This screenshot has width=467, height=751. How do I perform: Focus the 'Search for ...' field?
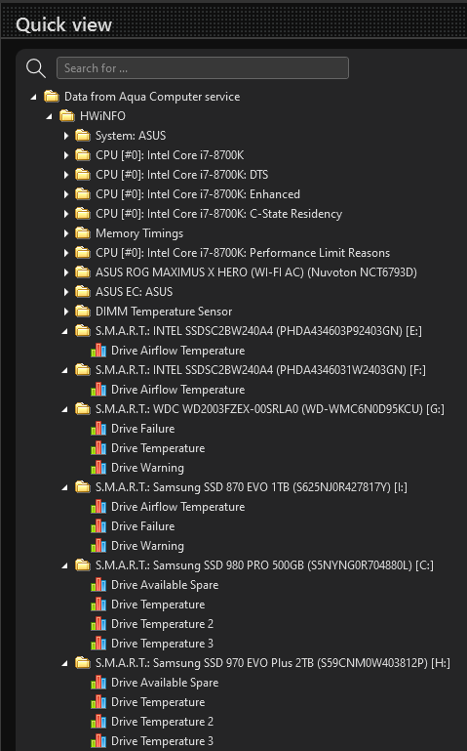point(203,68)
